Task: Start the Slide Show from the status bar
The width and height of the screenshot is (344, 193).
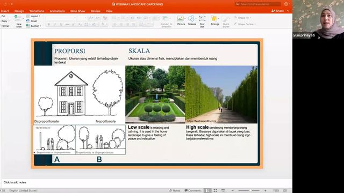Action: [x=223, y=191]
